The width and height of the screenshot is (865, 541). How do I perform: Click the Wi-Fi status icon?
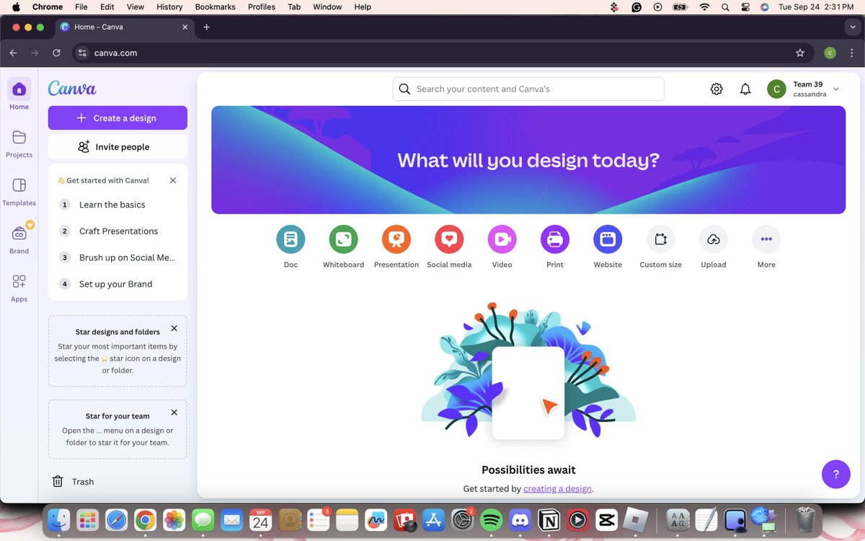(704, 6)
